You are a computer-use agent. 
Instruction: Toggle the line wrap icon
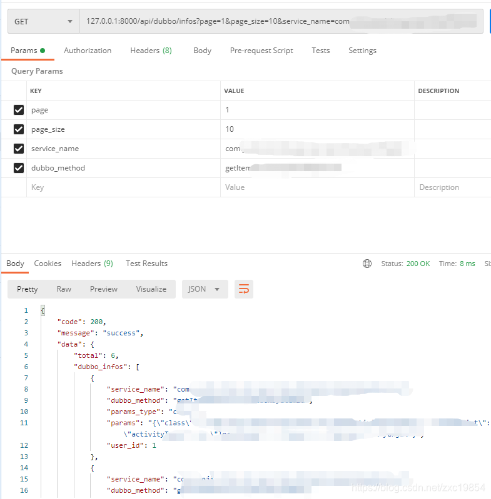pos(244,289)
